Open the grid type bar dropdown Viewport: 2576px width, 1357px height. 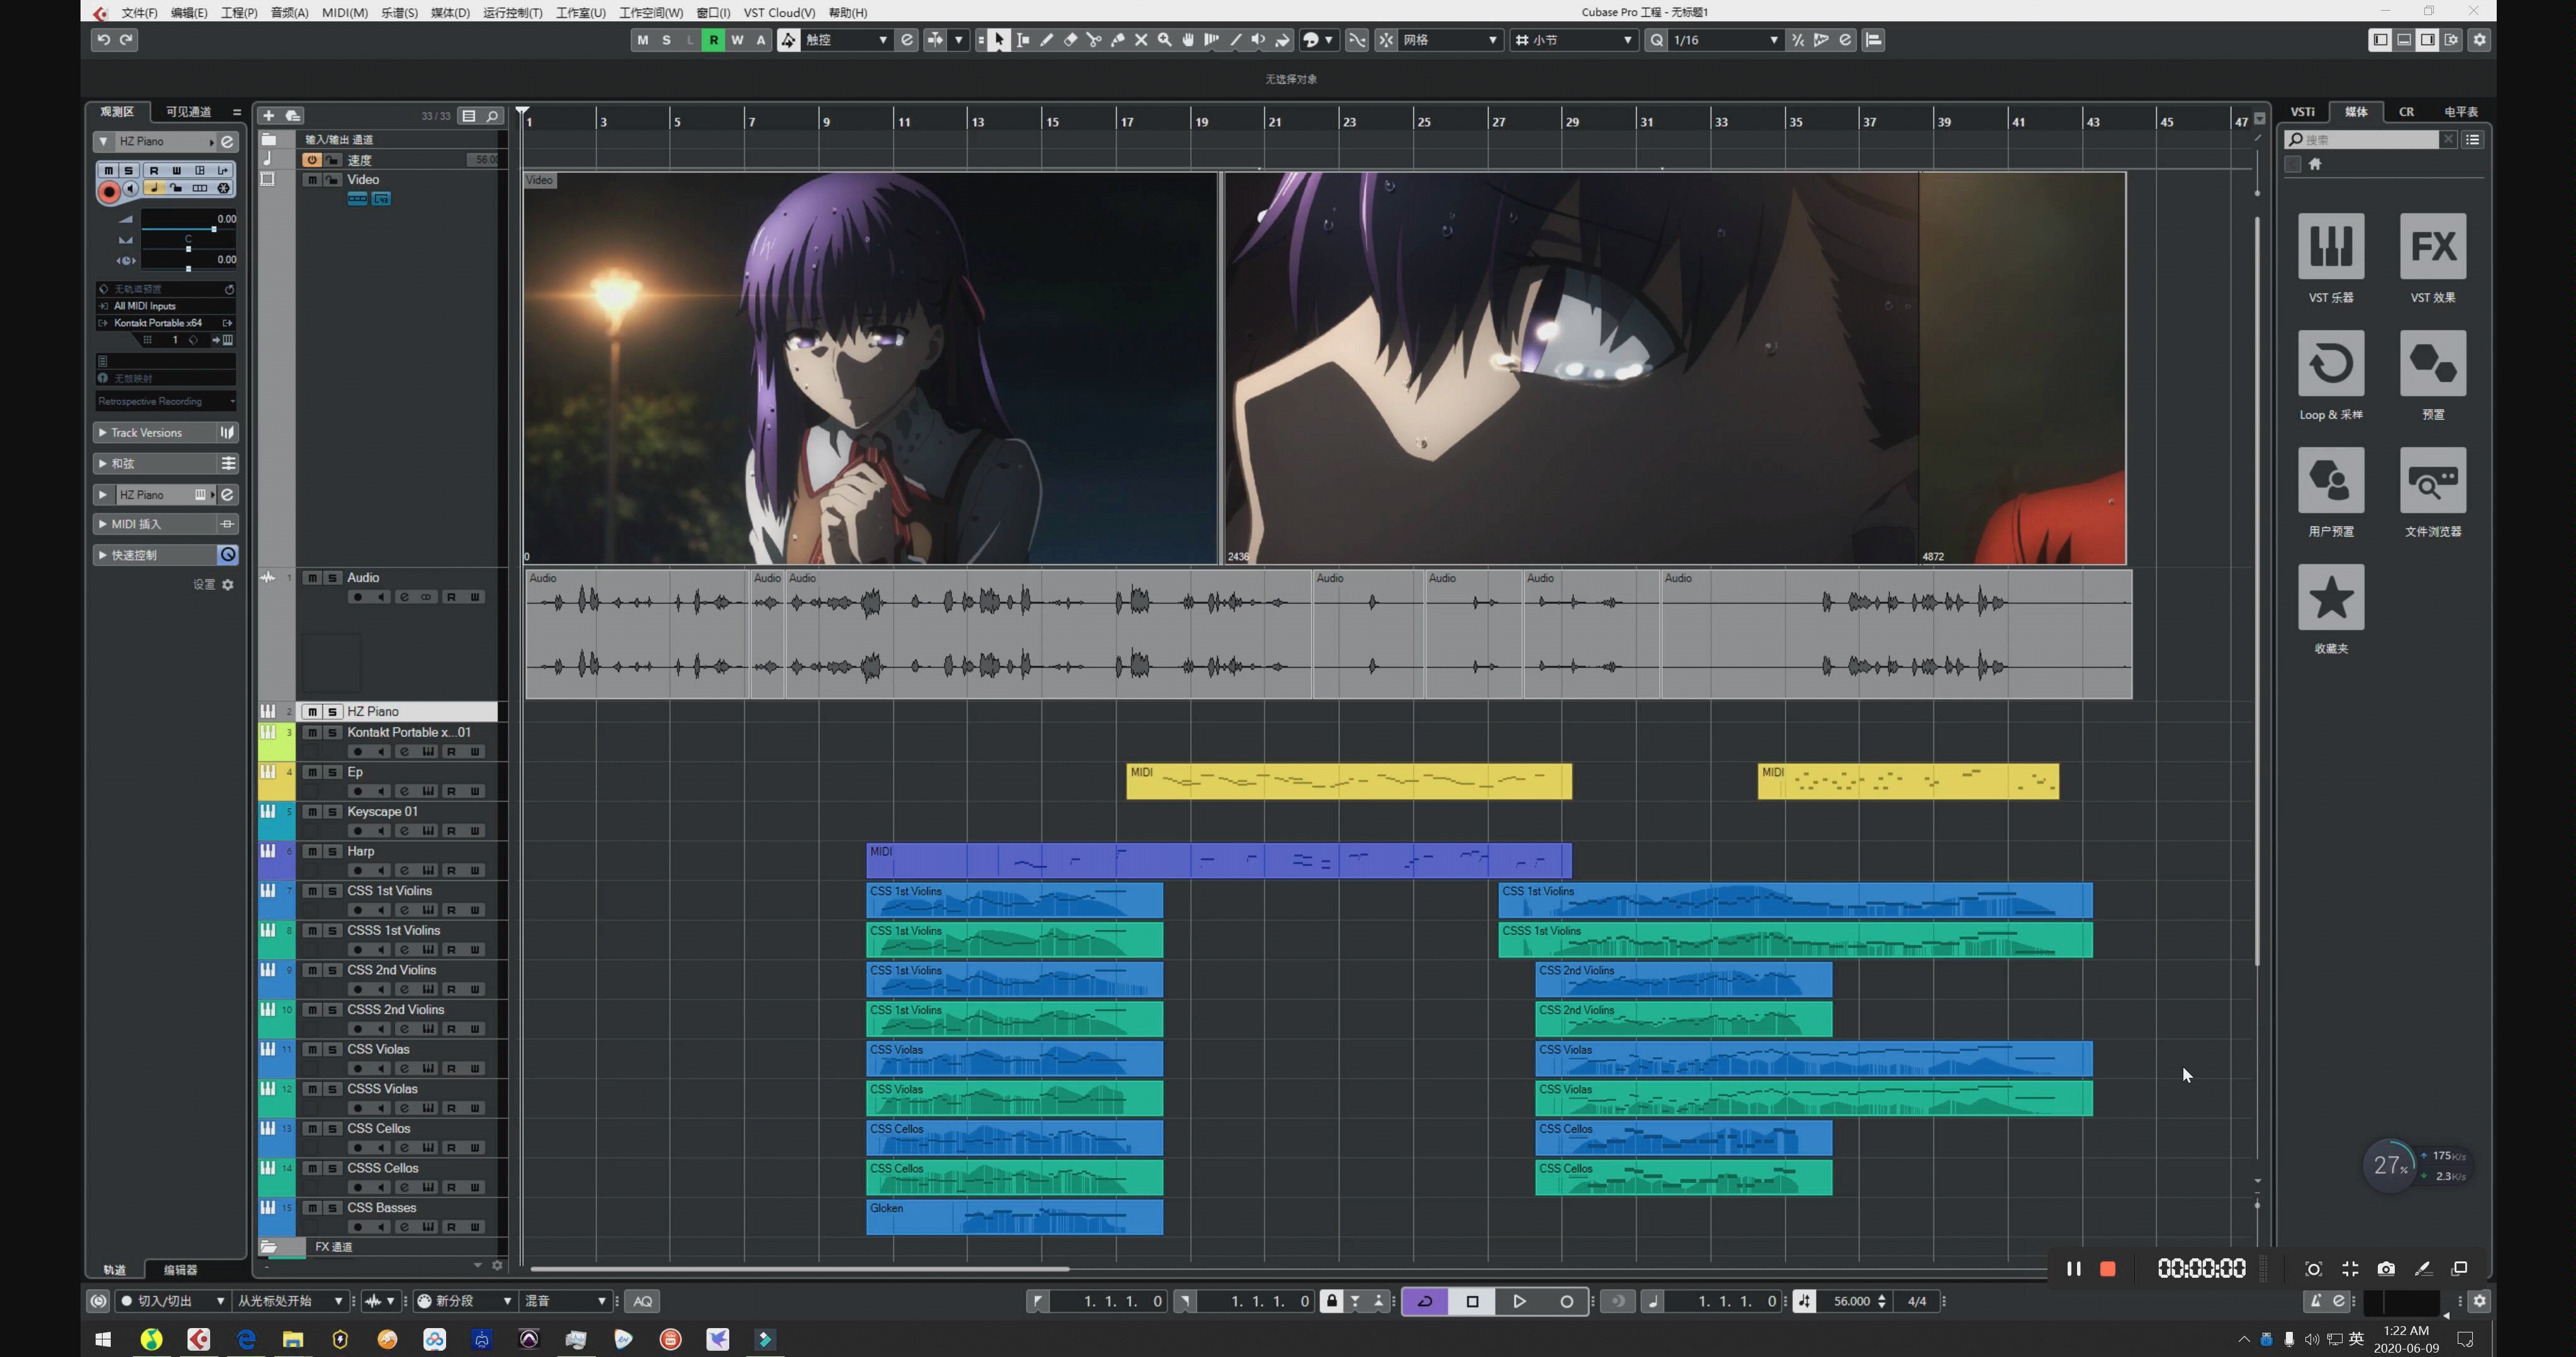click(x=1575, y=40)
